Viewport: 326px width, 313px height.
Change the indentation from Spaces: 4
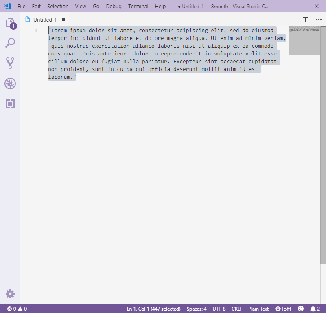pyautogui.click(x=197, y=309)
